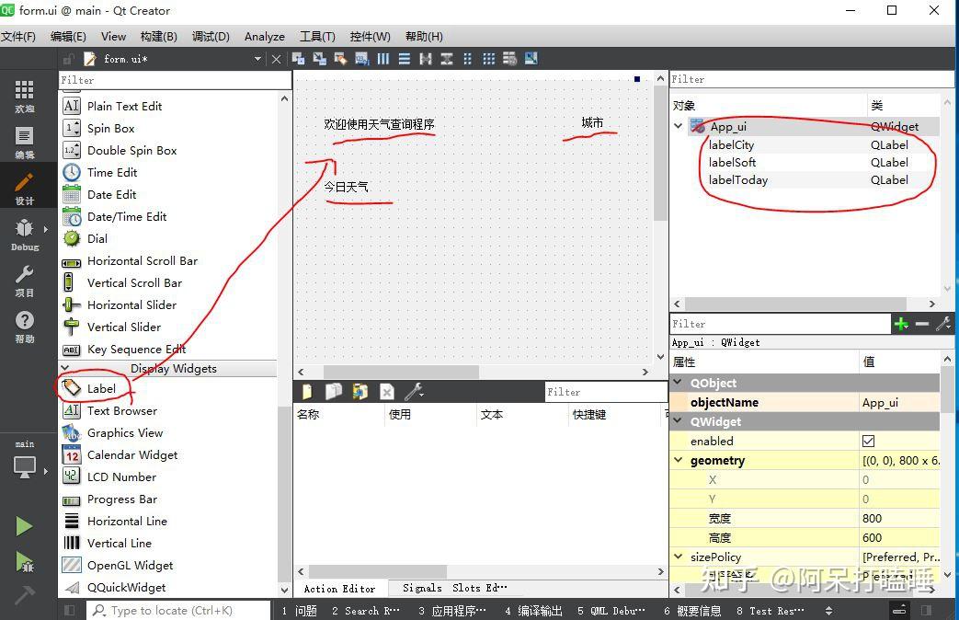Viewport: 959px width, 620px height.
Task: Switch to the Signals Slots Editor tab
Action: [454, 588]
